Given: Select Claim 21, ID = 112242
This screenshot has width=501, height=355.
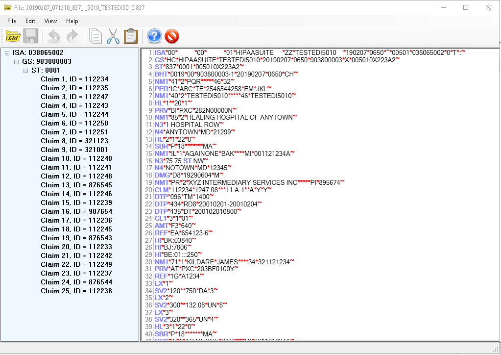Looking at the screenshot, I should (x=76, y=255).
